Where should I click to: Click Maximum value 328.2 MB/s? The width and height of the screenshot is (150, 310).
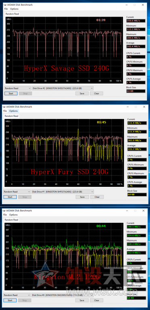point(137,244)
